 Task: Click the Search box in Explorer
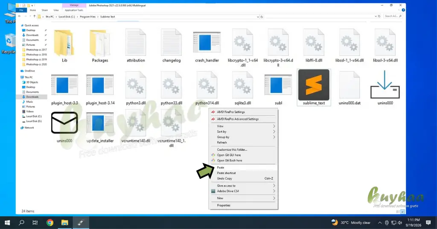tap(393, 17)
